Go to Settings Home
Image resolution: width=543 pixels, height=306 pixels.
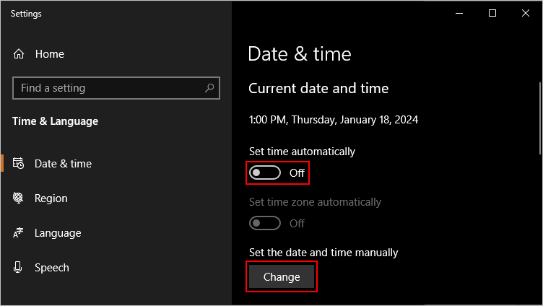[x=49, y=54]
